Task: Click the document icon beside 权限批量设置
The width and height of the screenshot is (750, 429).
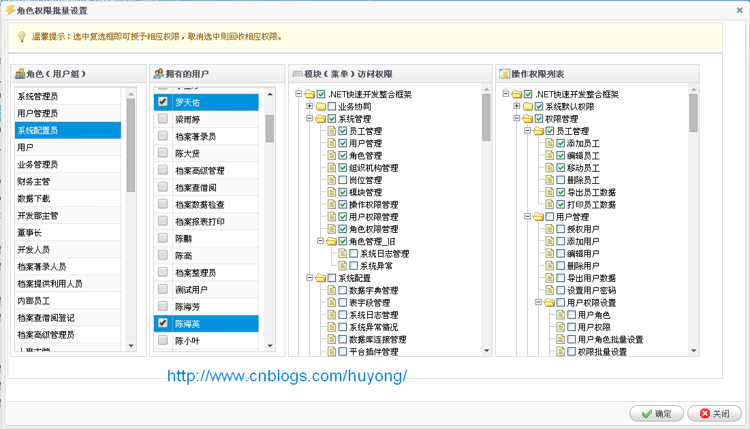Action: click(561, 351)
